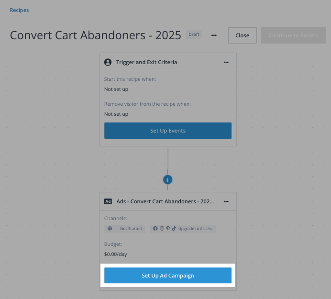Click the Not Started channel status chip

click(x=124, y=229)
